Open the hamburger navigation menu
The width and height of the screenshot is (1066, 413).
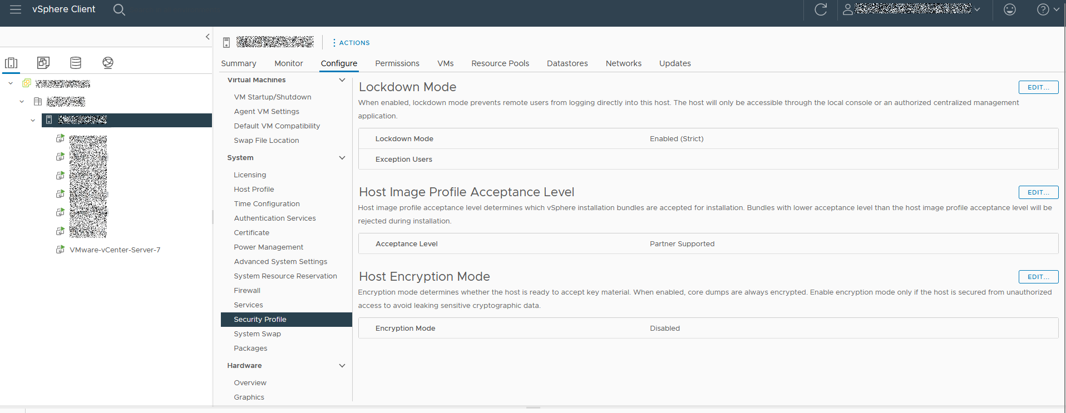coord(16,9)
